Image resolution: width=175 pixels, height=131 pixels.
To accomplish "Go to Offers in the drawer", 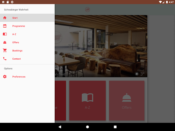I will point(27,42).
